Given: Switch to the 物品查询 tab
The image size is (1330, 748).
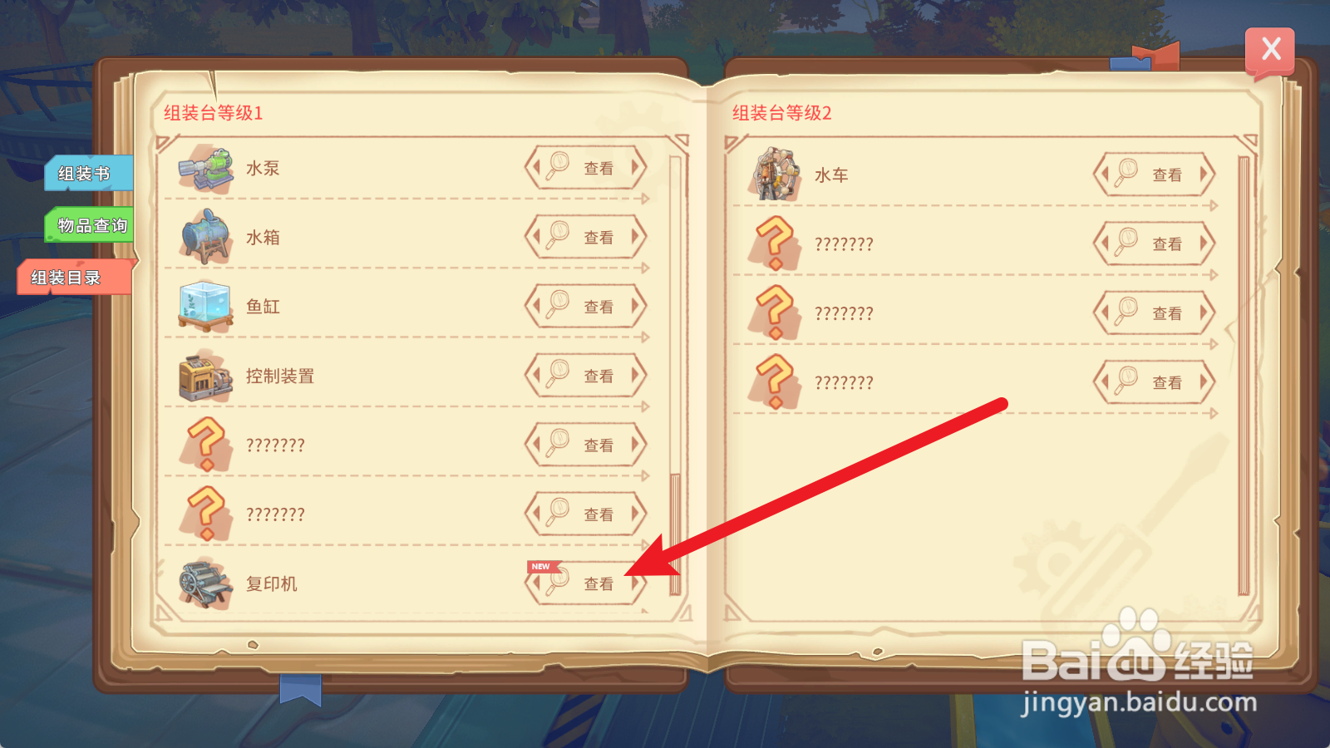Looking at the screenshot, I should click(89, 225).
